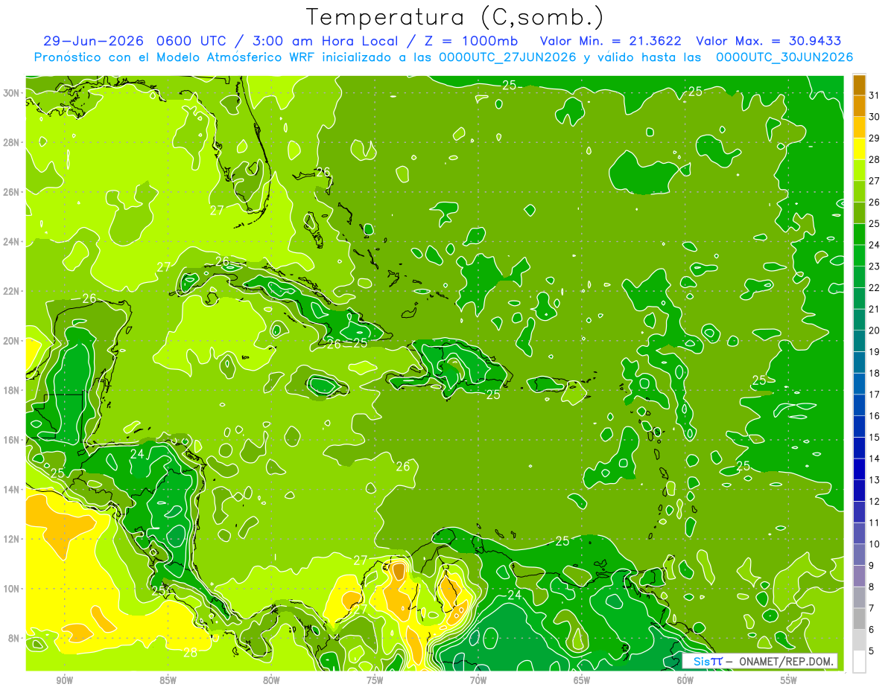Click latitude label '16N'
This screenshot has width=894, height=690.
click(11, 439)
